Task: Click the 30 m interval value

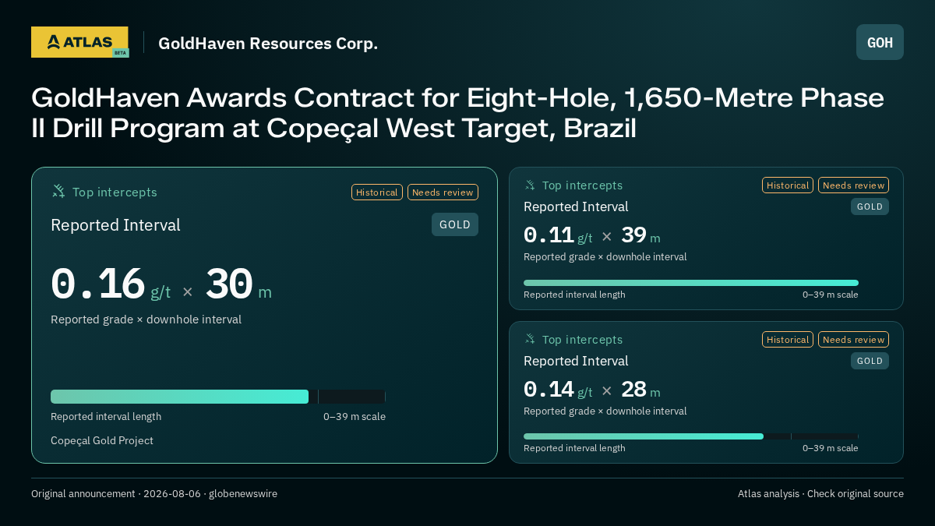Action: point(238,284)
